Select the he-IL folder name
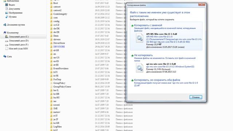Screen dimensions: 233x131 coord(56,90)
